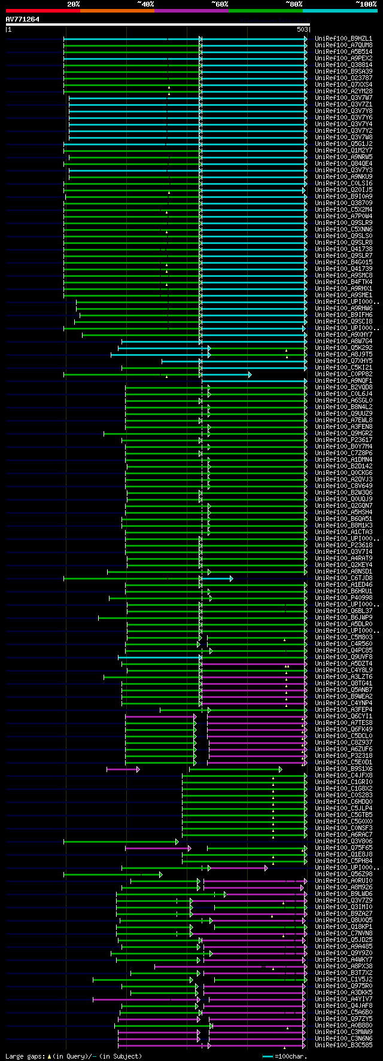Select hit label UniRef100_A8W7G4
This screenshot has width=383, height=1061.
344,342
